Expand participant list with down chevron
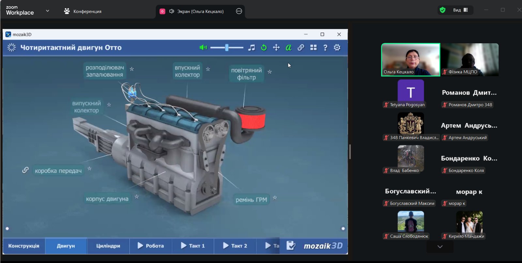Image resolution: width=522 pixels, height=263 pixels. (x=440, y=247)
